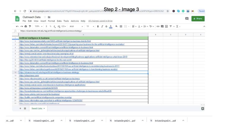
Task: Toggle strikethrough formatting
Action: tap(106, 26)
